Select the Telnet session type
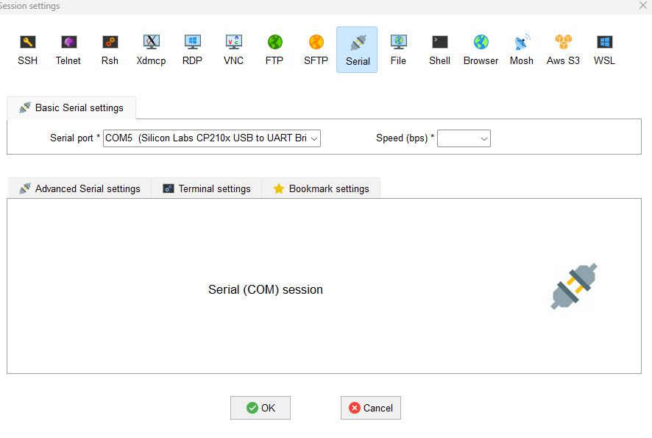 [x=68, y=49]
